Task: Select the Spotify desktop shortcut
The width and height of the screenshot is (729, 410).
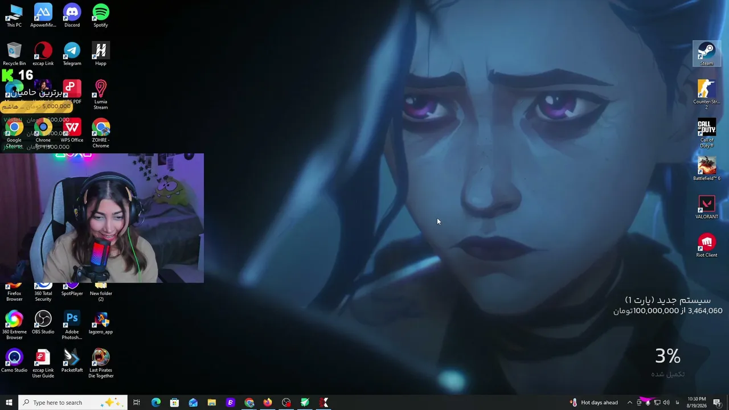Action: [x=101, y=15]
